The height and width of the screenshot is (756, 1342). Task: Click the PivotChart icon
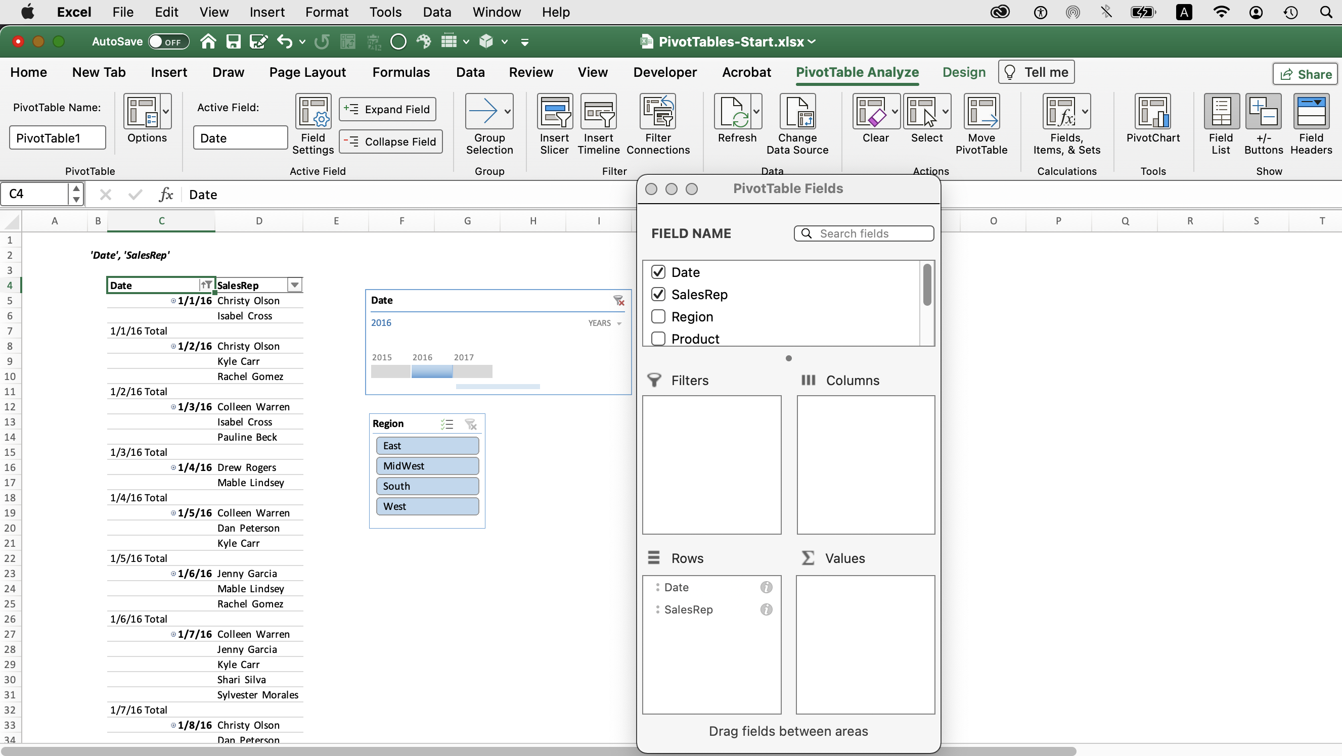(1152, 112)
